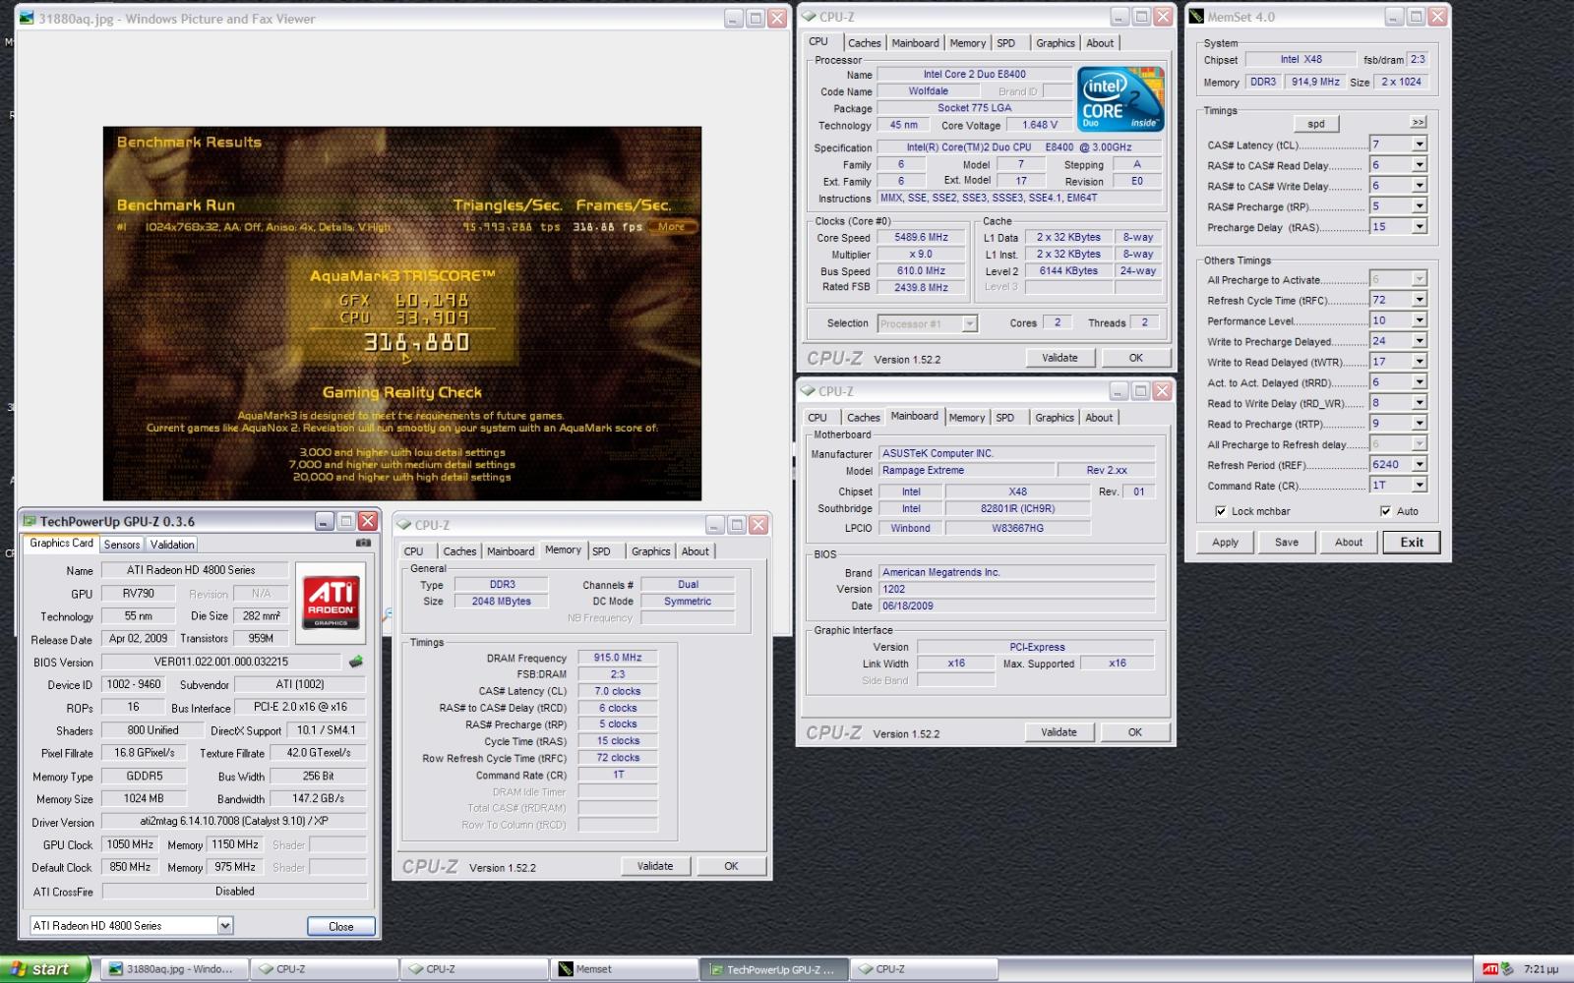
Task: Open Write to Read Delayed tWTR dropdown
Action: click(x=1420, y=362)
